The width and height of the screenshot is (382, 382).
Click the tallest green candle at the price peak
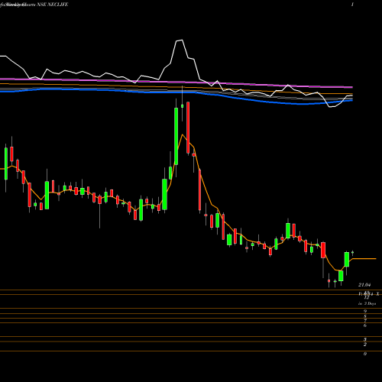176,136
